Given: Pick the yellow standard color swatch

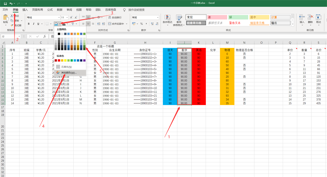Looking at the screenshot, I should click(65, 60).
